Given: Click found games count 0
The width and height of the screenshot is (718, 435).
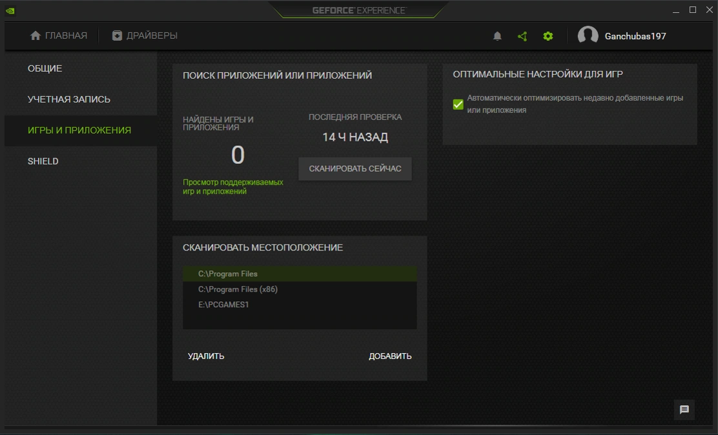Looking at the screenshot, I should (x=238, y=156).
